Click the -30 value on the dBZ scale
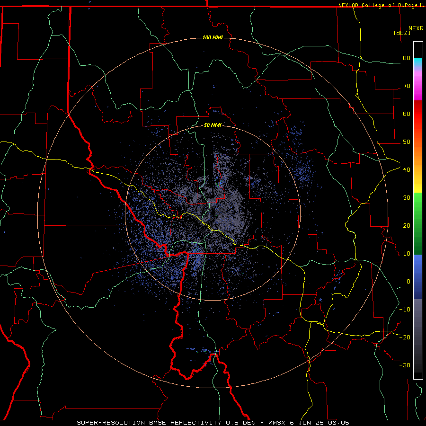The width and height of the screenshot is (426, 426). click(x=405, y=365)
